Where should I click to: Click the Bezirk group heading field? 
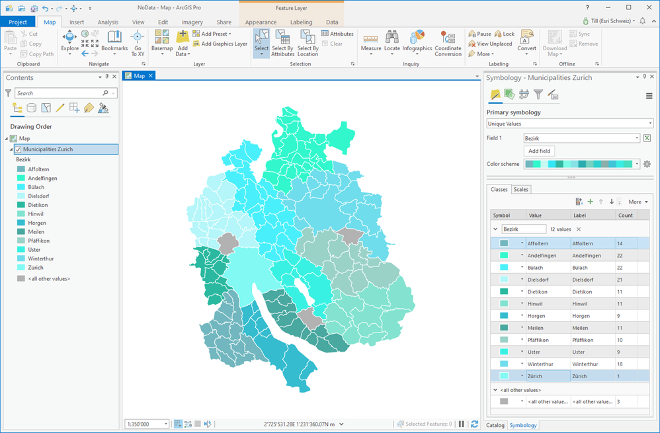(x=524, y=229)
